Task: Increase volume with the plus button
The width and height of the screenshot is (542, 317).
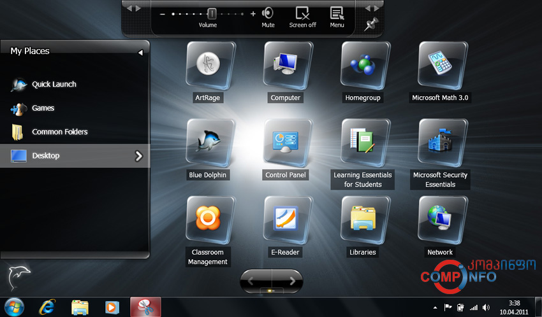Action: tap(253, 14)
